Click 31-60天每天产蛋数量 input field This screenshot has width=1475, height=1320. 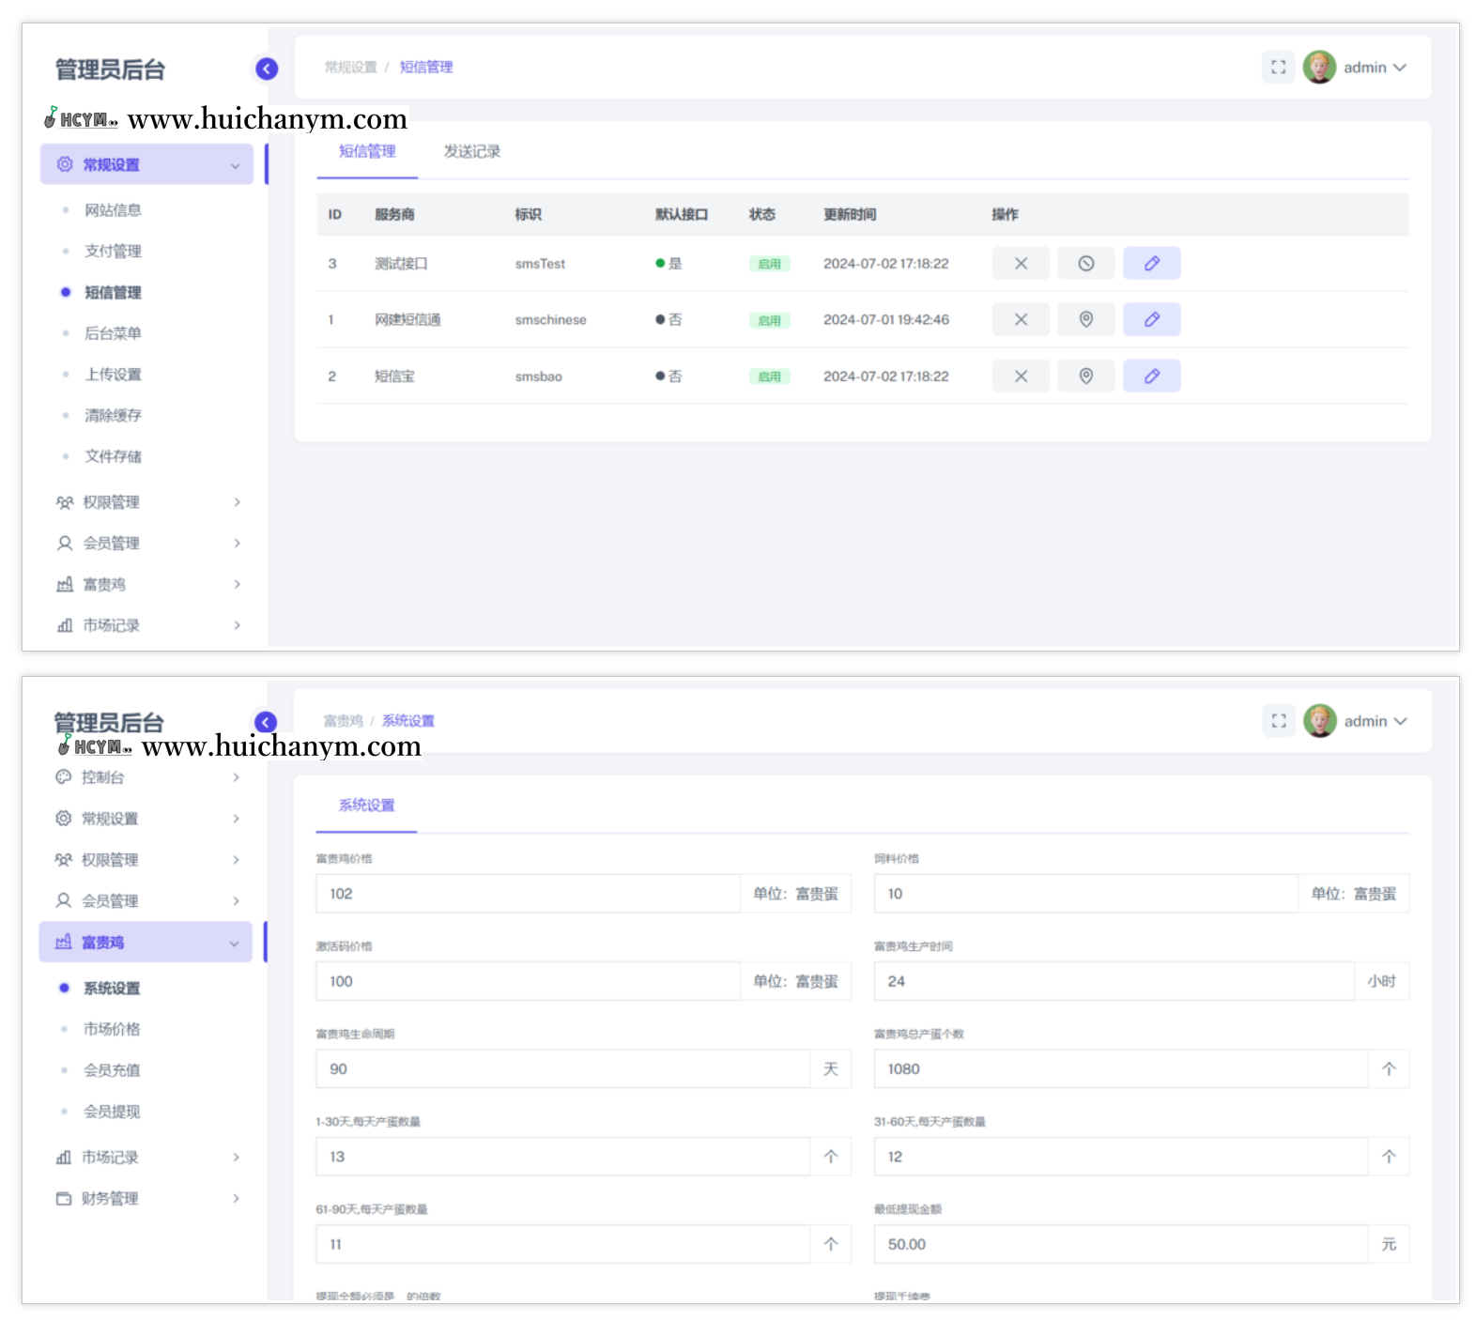click(x=1121, y=1157)
